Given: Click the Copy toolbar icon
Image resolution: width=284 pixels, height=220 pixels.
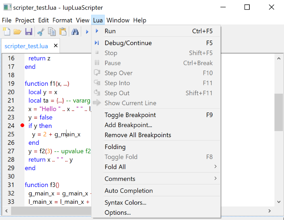Looking at the screenshot, I should 52,32.
